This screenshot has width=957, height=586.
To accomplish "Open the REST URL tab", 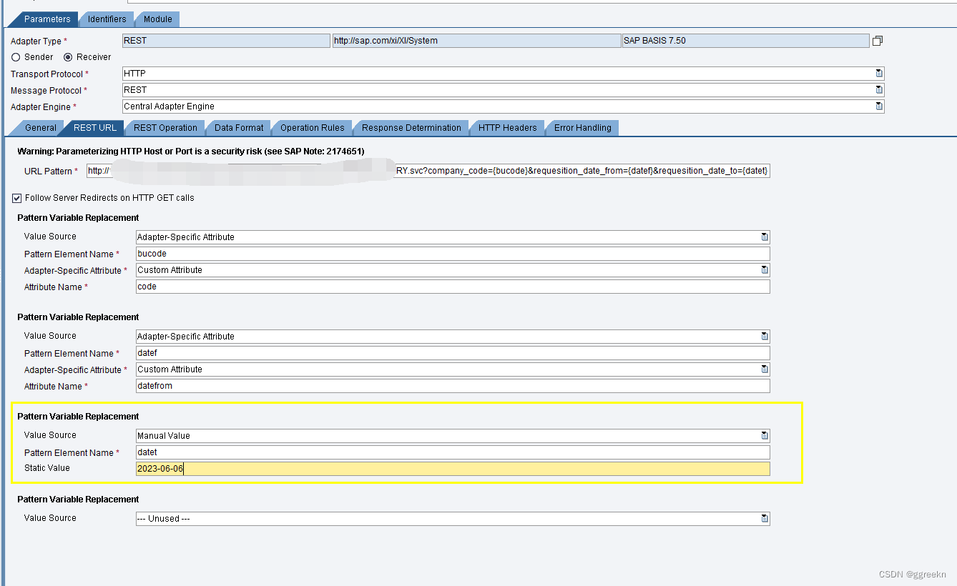I will [94, 128].
